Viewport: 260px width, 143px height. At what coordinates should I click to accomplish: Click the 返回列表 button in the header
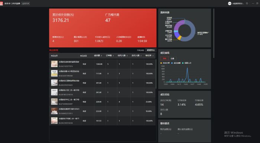(26, 3)
